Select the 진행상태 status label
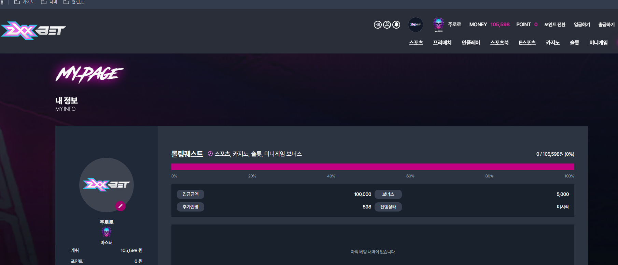 pos(388,207)
